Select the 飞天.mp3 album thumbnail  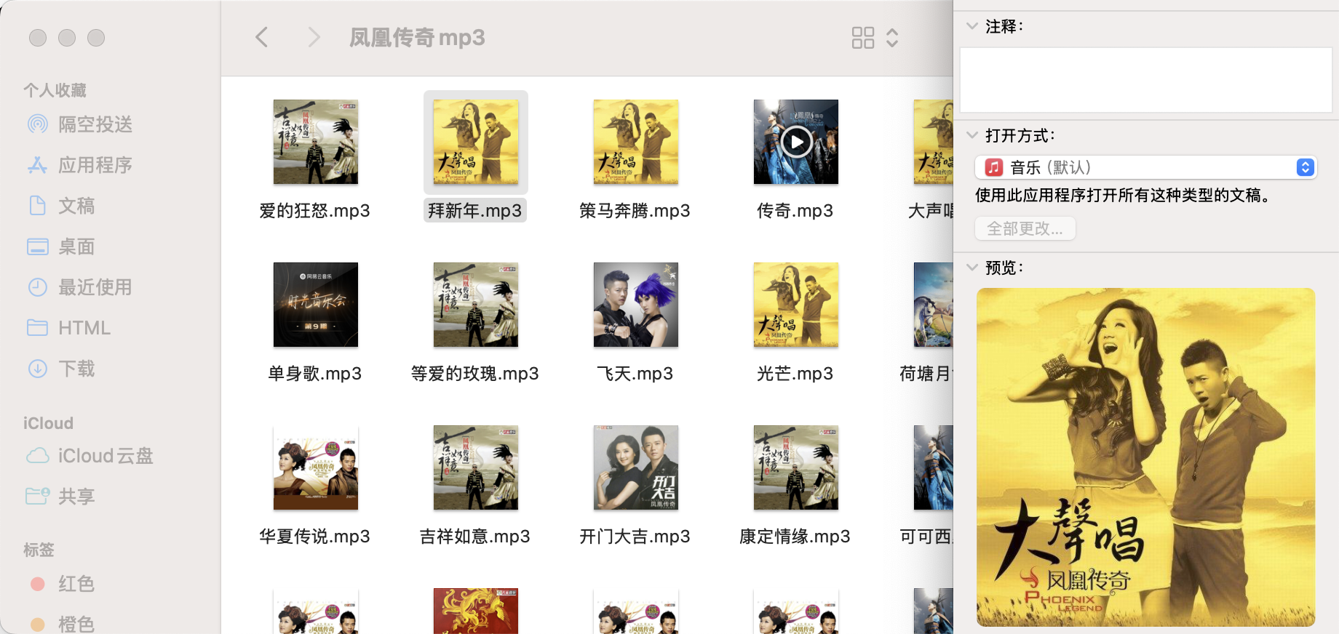pos(636,305)
